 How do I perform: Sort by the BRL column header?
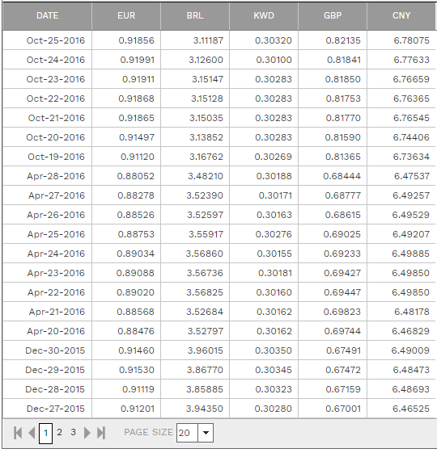[x=195, y=15]
